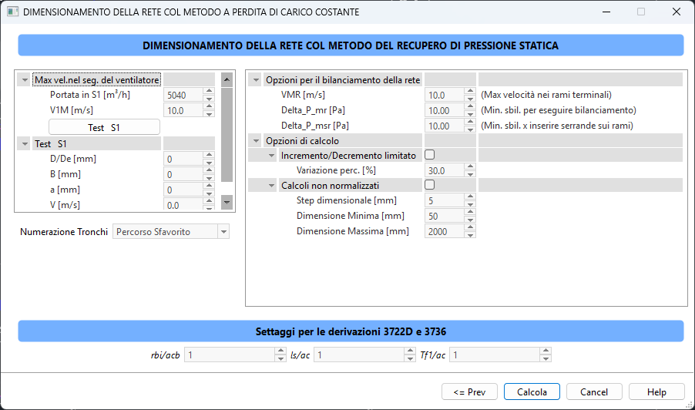The width and height of the screenshot is (695, 410).
Task: Click the application icon in title bar
Action: (x=13, y=12)
